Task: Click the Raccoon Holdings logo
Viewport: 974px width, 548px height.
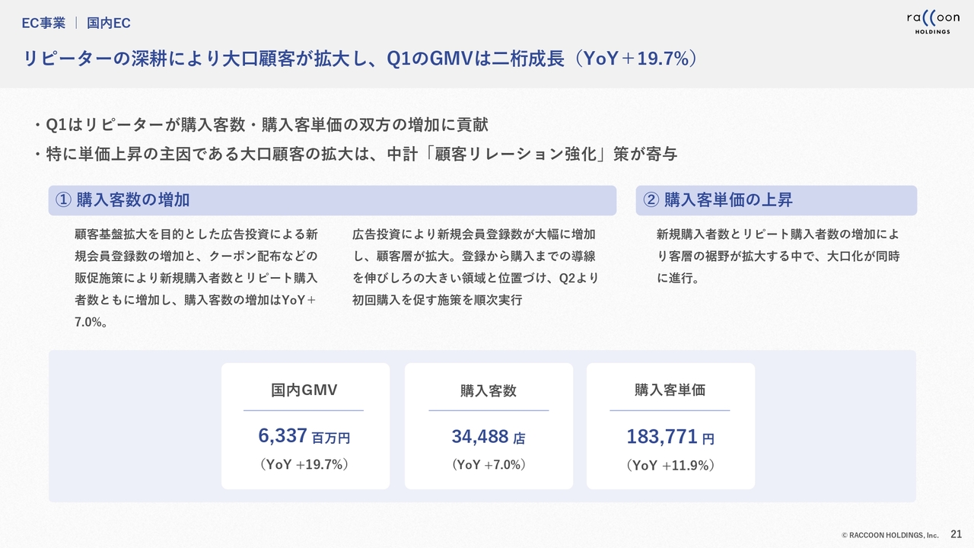Action: pyautogui.click(x=932, y=22)
